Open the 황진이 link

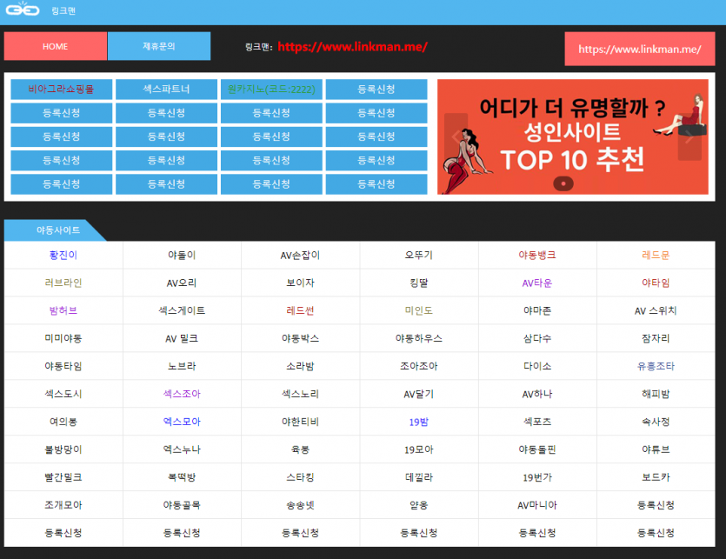coord(63,256)
